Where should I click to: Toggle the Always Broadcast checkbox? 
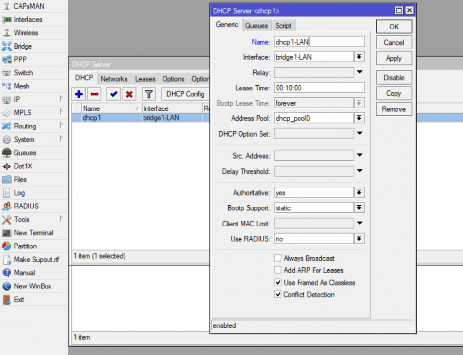point(277,258)
